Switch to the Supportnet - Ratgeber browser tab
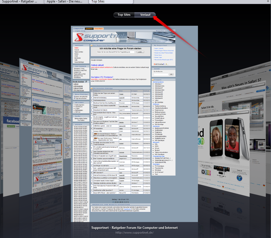The width and height of the screenshot is (271, 238). point(22,2)
